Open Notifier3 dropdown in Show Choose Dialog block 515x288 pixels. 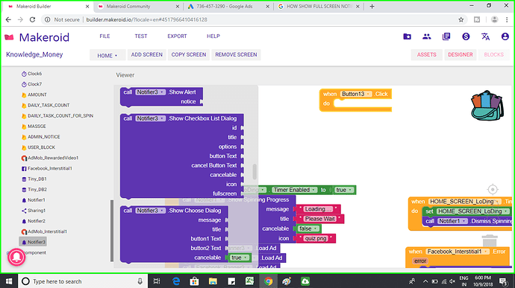pos(151,211)
